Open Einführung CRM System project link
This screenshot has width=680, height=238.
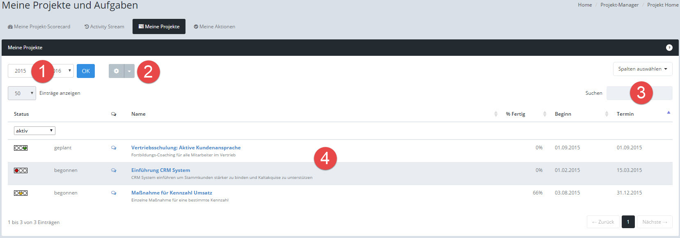click(160, 170)
